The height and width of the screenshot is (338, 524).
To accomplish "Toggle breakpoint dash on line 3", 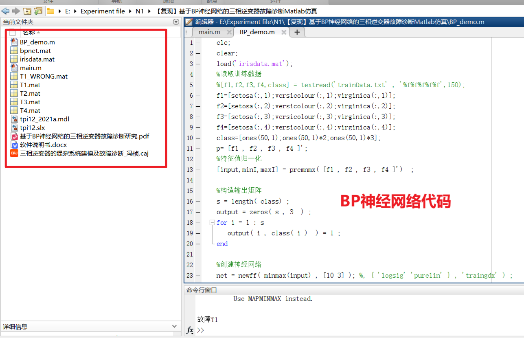I will tap(198, 64).
